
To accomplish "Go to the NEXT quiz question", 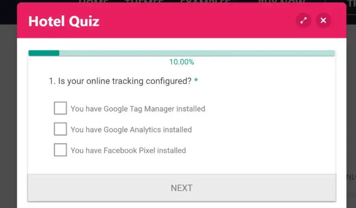I will pos(182,188).
